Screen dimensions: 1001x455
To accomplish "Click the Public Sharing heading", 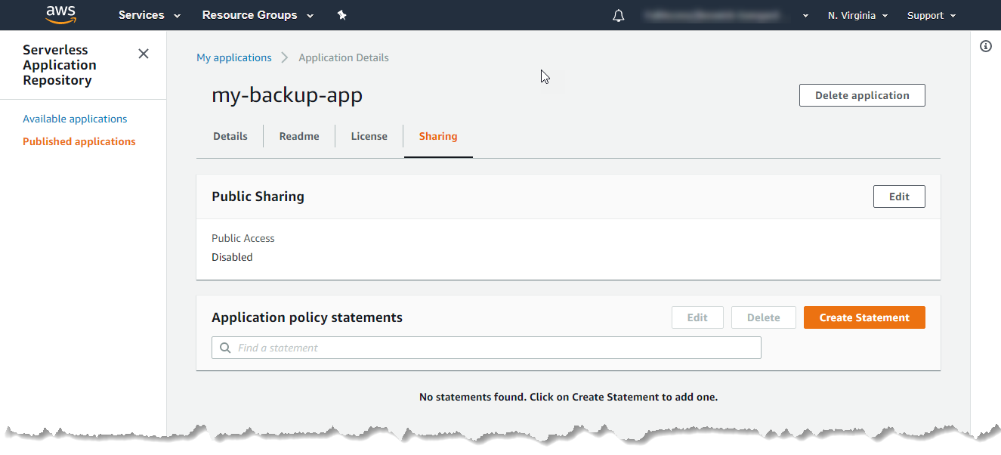I will [x=258, y=197].
